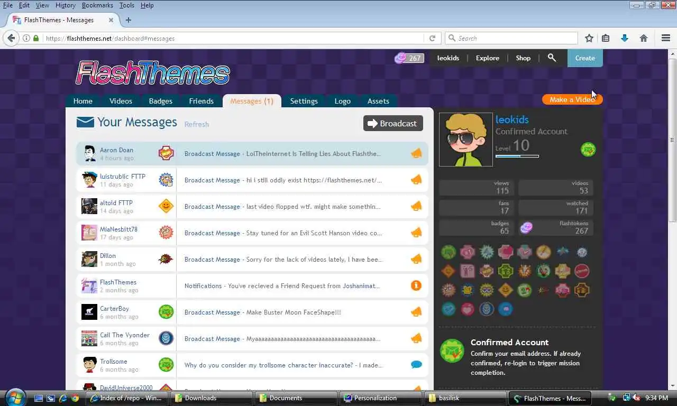Go to the Home tab
This screenshot has width=677, height=406.
tap(83, 101)
